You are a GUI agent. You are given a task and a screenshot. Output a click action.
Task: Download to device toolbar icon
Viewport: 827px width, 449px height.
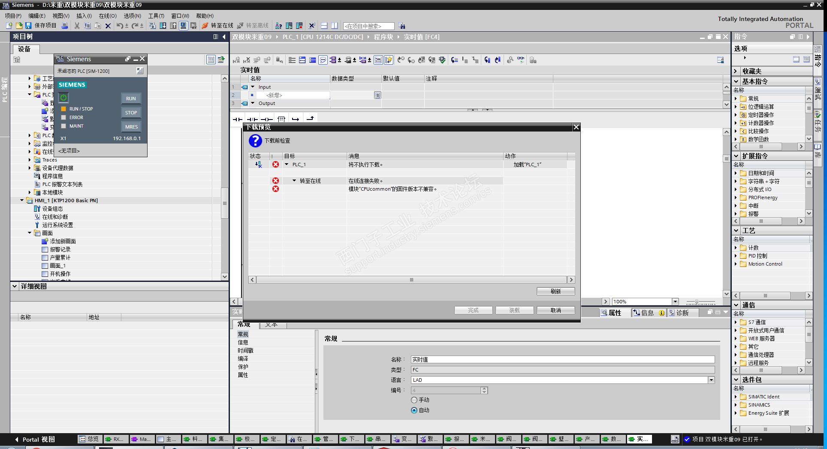[x=163, y=26]
